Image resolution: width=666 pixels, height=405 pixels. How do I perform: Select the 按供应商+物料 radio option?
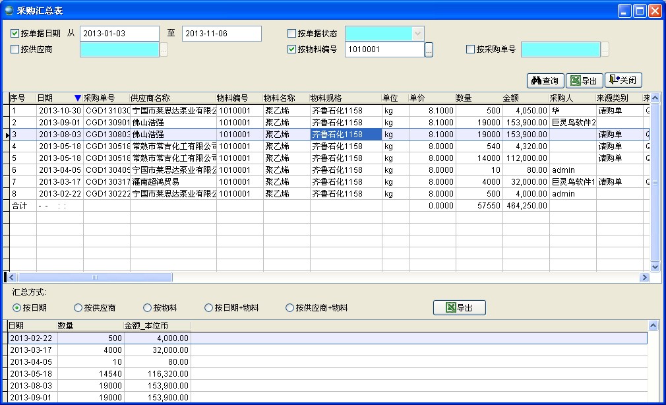pyautogui.click(x=289, y=308)
